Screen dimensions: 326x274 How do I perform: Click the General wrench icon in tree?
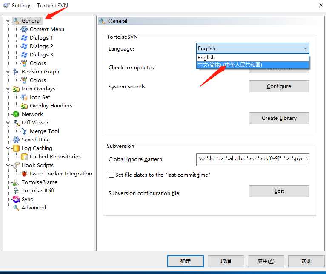[16, 21]
